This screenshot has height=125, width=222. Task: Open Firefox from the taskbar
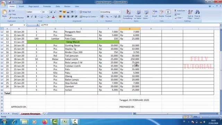pyautogui.click(x=45, y=122)
